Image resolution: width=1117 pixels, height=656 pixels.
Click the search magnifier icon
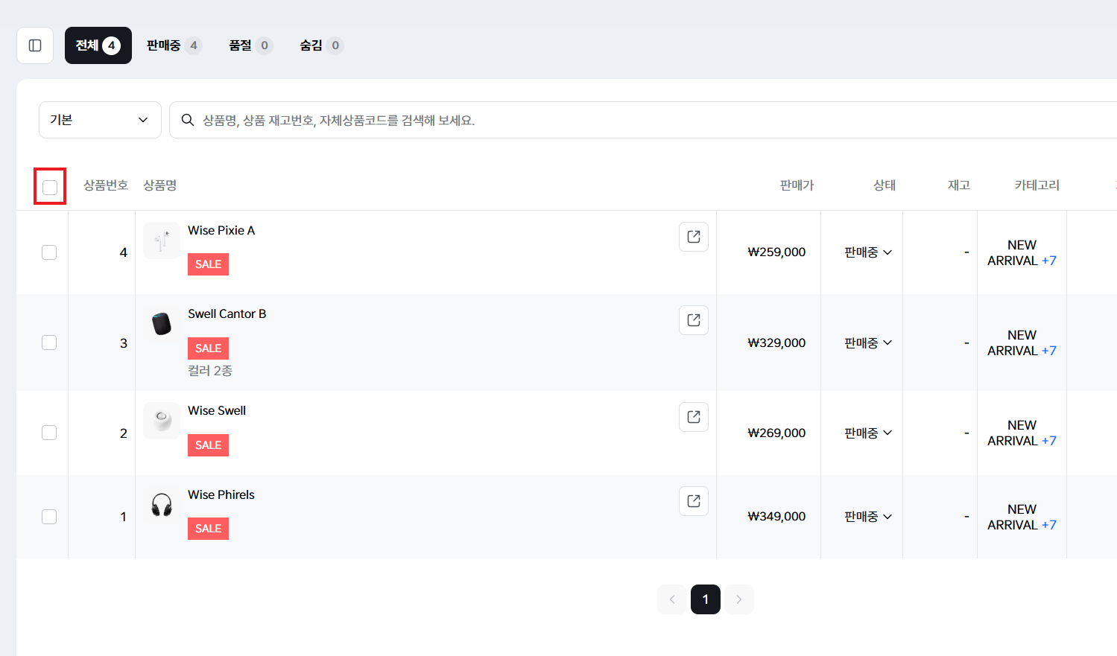[188, 120]
